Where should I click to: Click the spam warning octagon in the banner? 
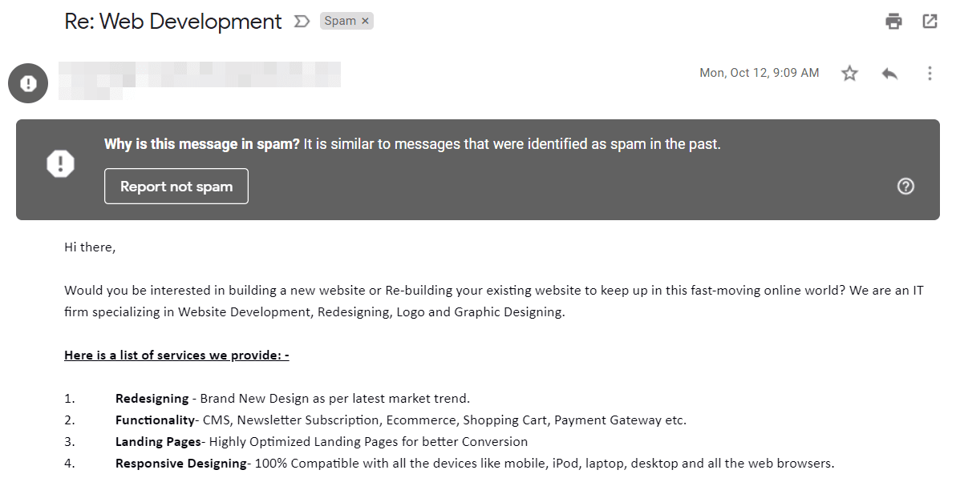[x=62, y=163]
